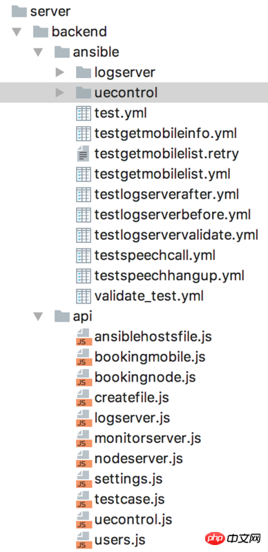
Task: Click the JS icon beside settings.js
Action: [84, 479]
